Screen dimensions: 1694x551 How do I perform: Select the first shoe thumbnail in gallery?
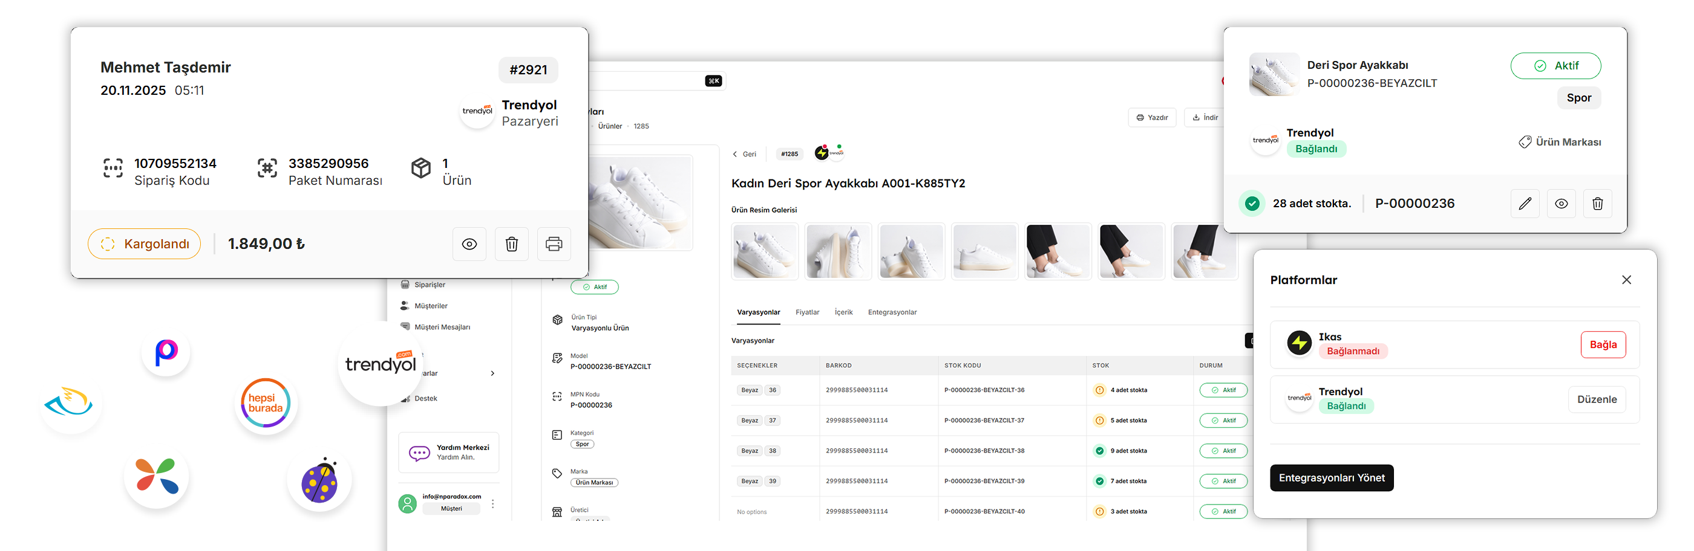(x=764, y=251)
